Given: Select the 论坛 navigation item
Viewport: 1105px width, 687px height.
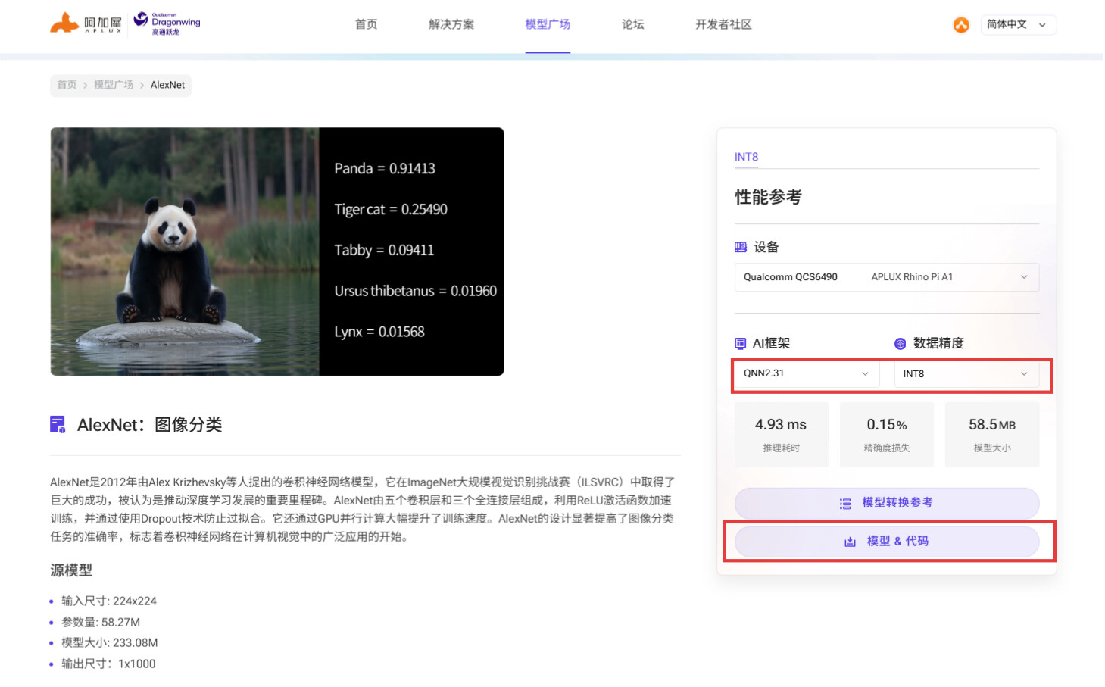Looking at the screenshot, I should click(632, 24).
